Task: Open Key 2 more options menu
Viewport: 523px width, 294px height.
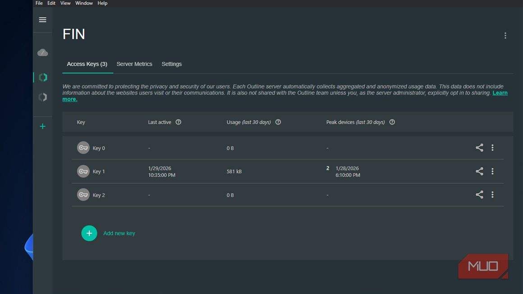Action: (492, 194)
